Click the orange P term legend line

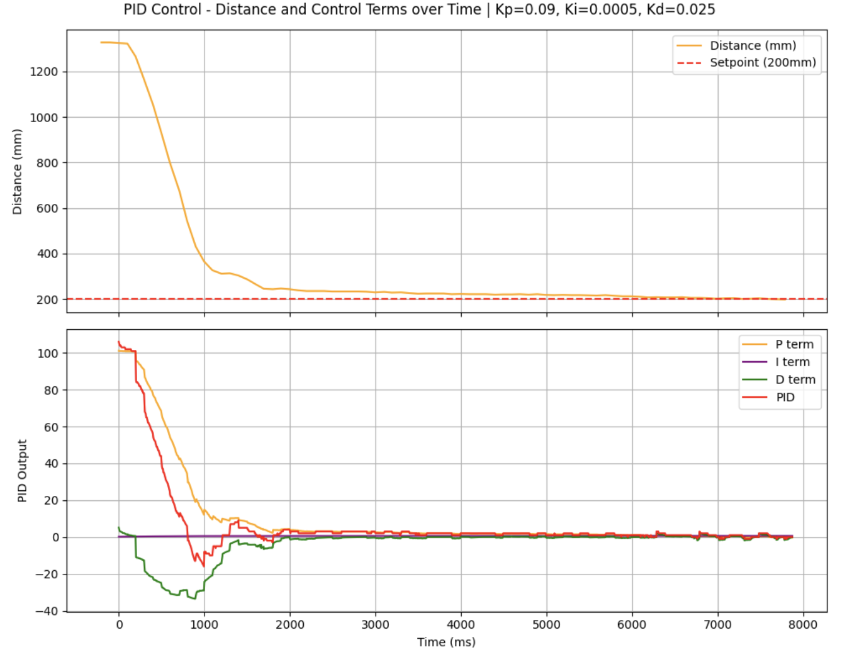[754, 344]
